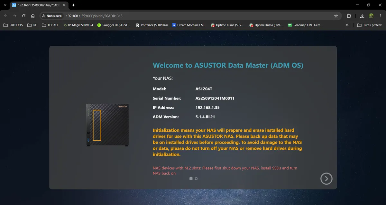Click the browser forward arrow

(14, 16)
